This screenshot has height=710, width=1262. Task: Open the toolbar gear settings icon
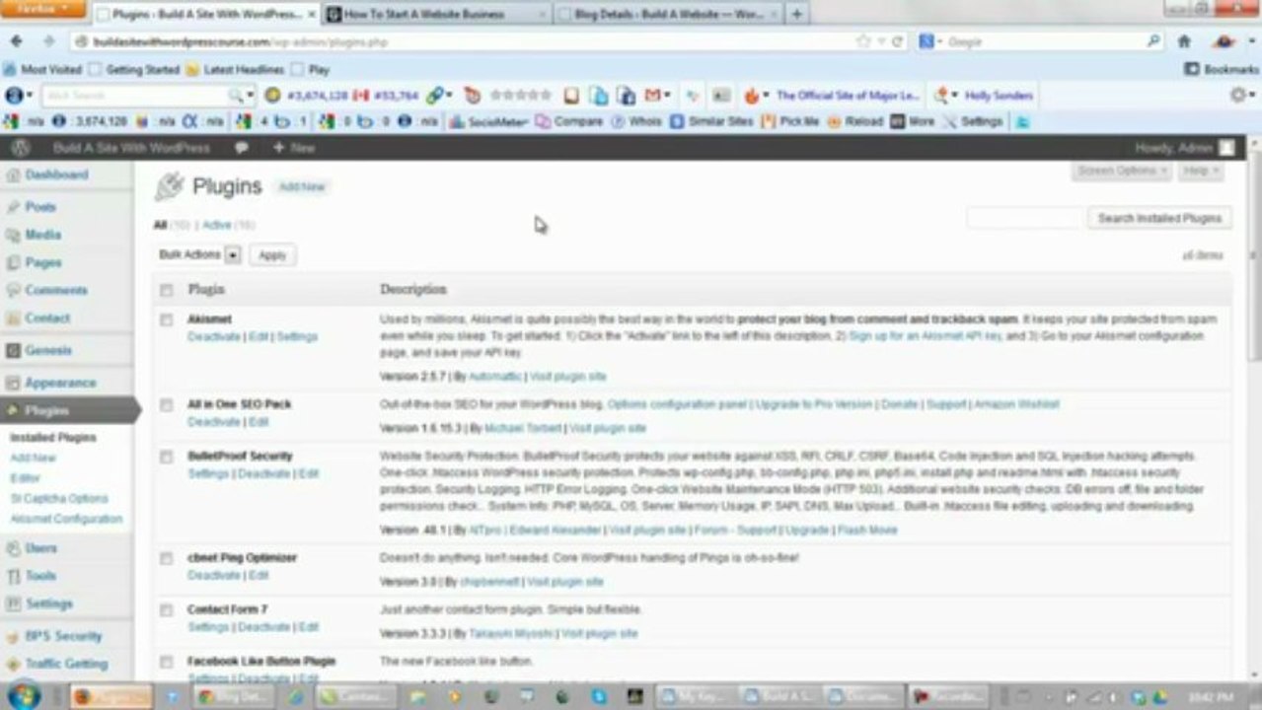1239,96
